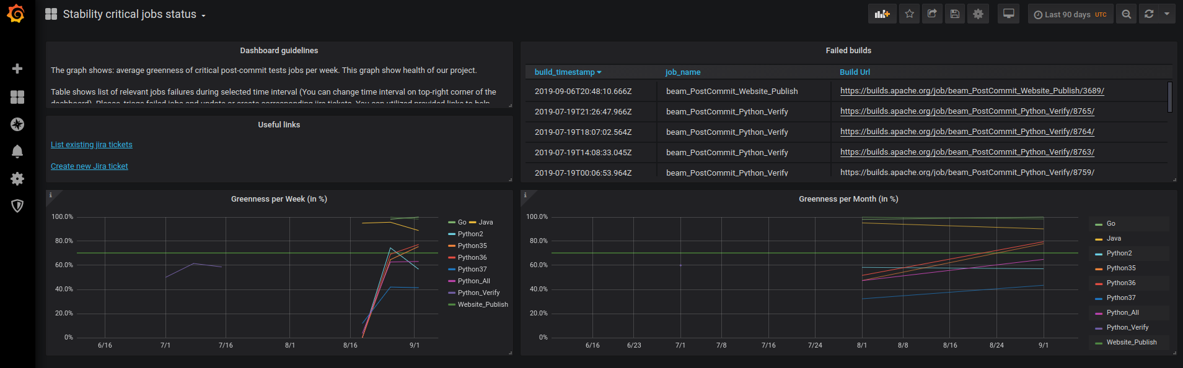The image size is (1183, 368).
Task: Open the Useful links panel title menu
Action: (279, 125)
